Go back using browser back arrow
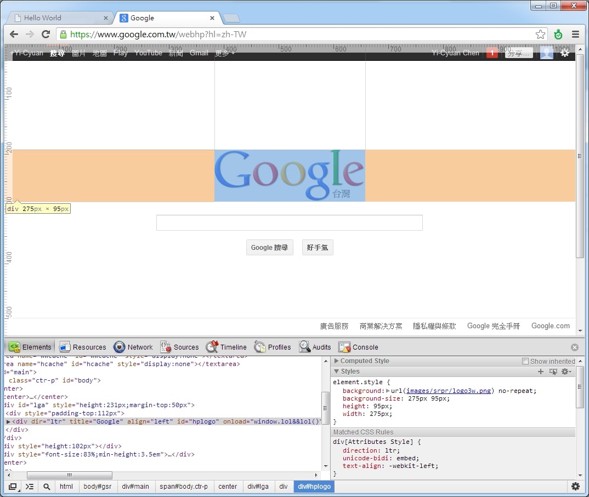 point(14,35)
